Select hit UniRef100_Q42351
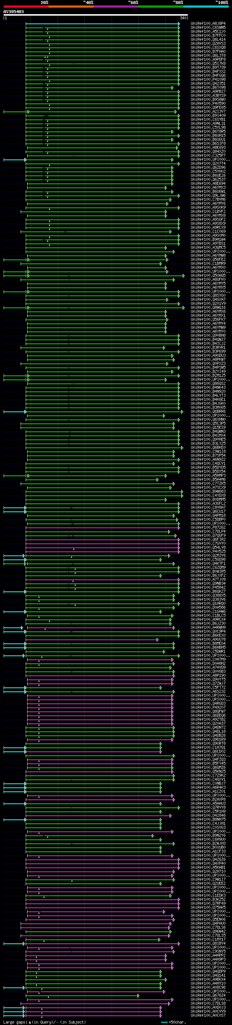The image size is (232, 1025). tap(208, 84)
